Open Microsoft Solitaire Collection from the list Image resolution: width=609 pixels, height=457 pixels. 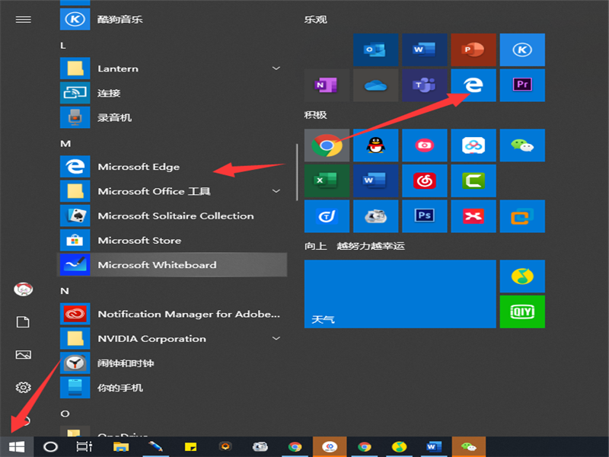point(175,216)
